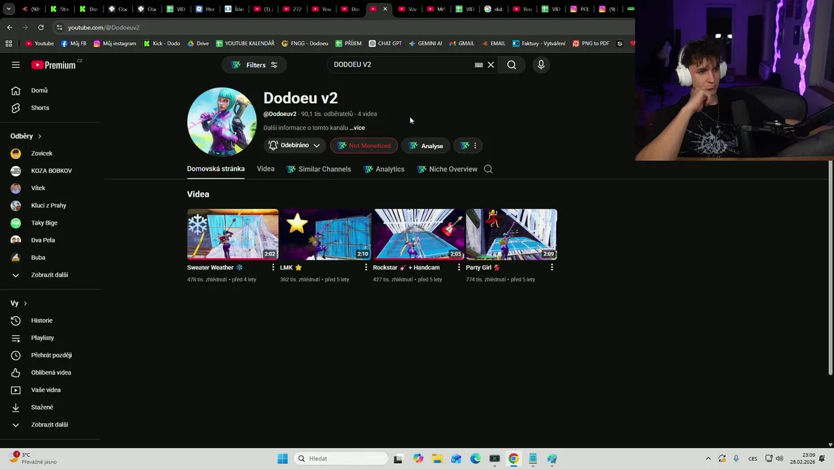Open the GMAIL bookmark
834x469 pixels.
(462, 44)
